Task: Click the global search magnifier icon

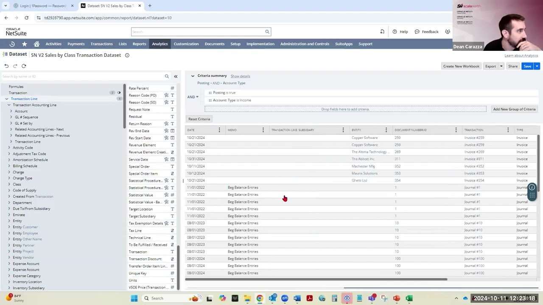Action: pyautogui.click(x=267, y=32)
